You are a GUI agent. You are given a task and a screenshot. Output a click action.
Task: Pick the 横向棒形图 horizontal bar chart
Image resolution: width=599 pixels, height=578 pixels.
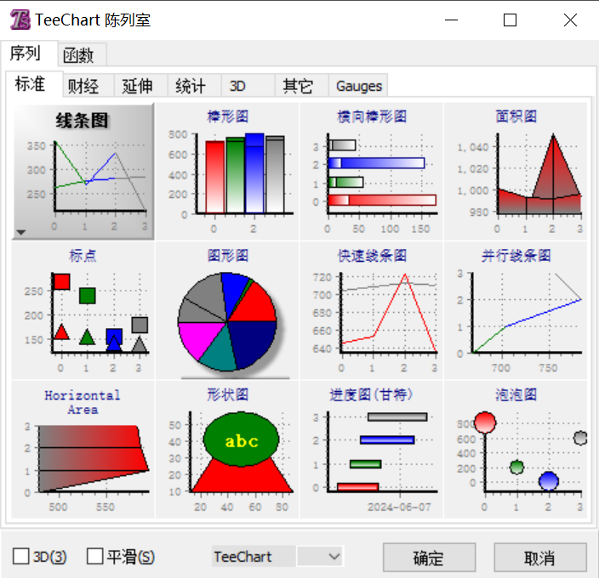tap(371, 172)
